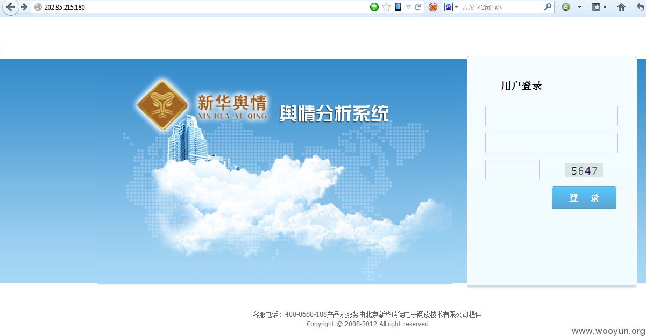
Task: Click the red blocker icon beside search box
Action: (x=433, y=7)
